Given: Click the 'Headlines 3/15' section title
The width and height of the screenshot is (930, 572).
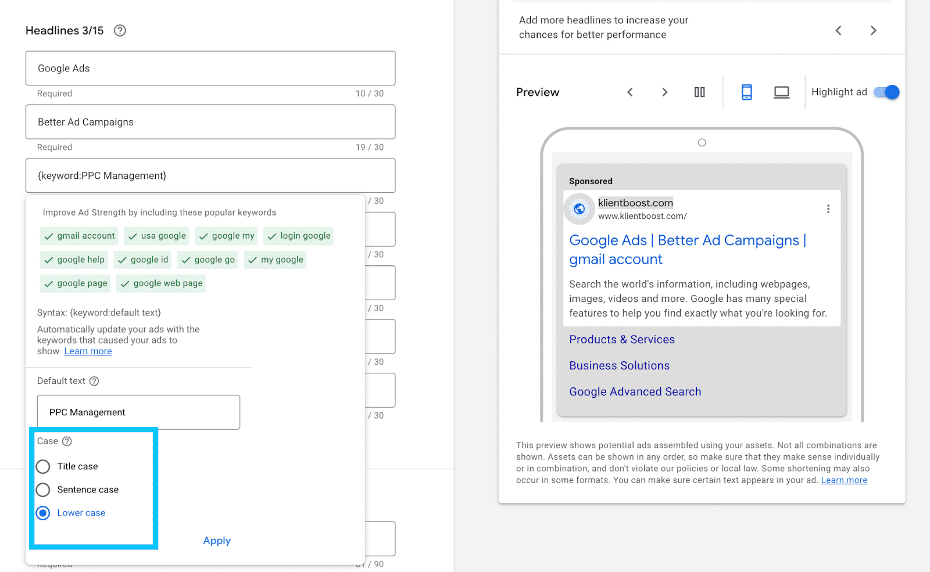Looking at the screenshot, I should [x=65, y=31].
